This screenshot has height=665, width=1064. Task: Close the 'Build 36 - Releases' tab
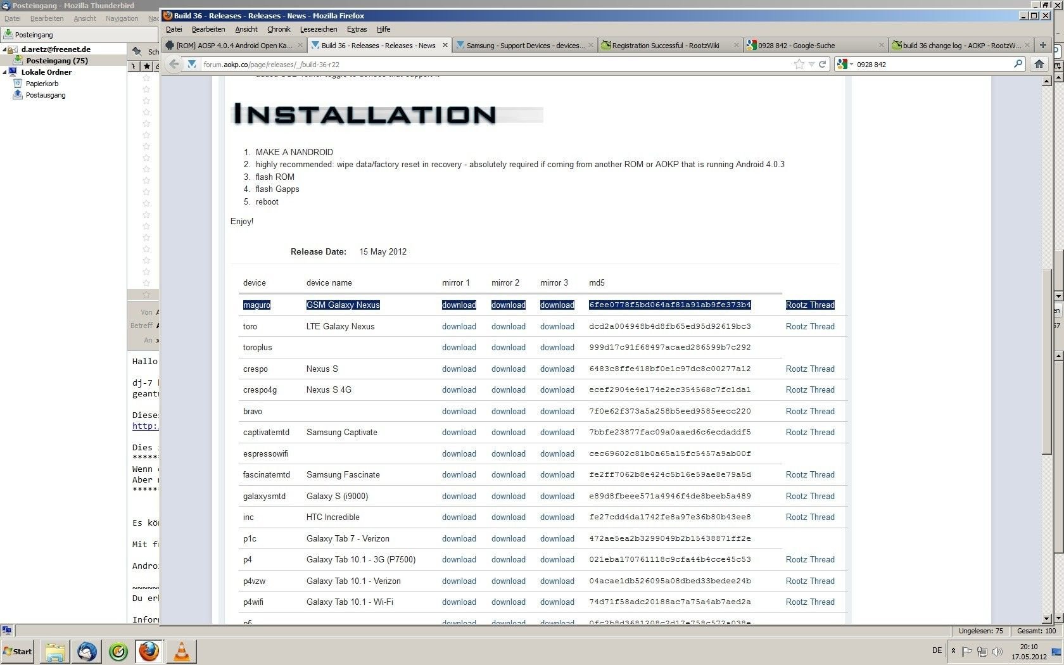[x=445, y=45]
